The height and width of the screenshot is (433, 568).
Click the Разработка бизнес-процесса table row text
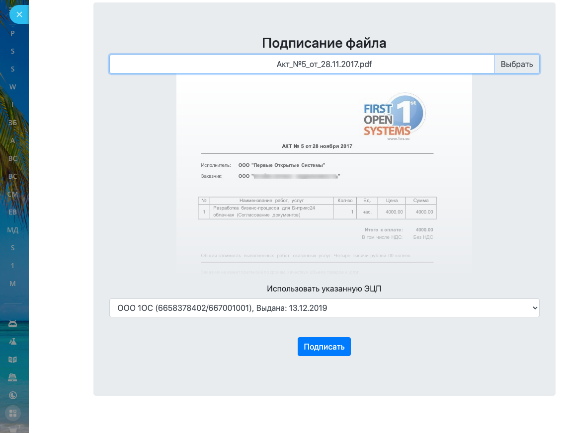coord(264,212)
